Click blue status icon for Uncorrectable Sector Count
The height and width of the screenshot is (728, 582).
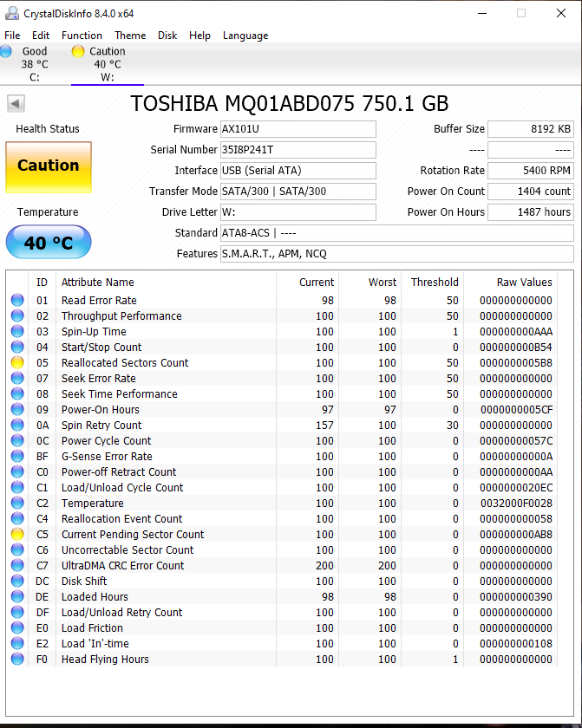point(17,549)
